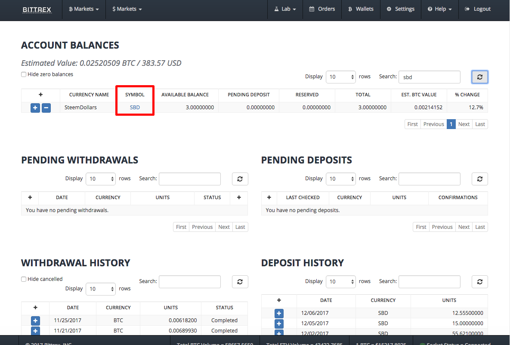The height and width of the screenshot is (345, 510).
Task: Click the Withdrawal History search field
Action: click(190, 282)
